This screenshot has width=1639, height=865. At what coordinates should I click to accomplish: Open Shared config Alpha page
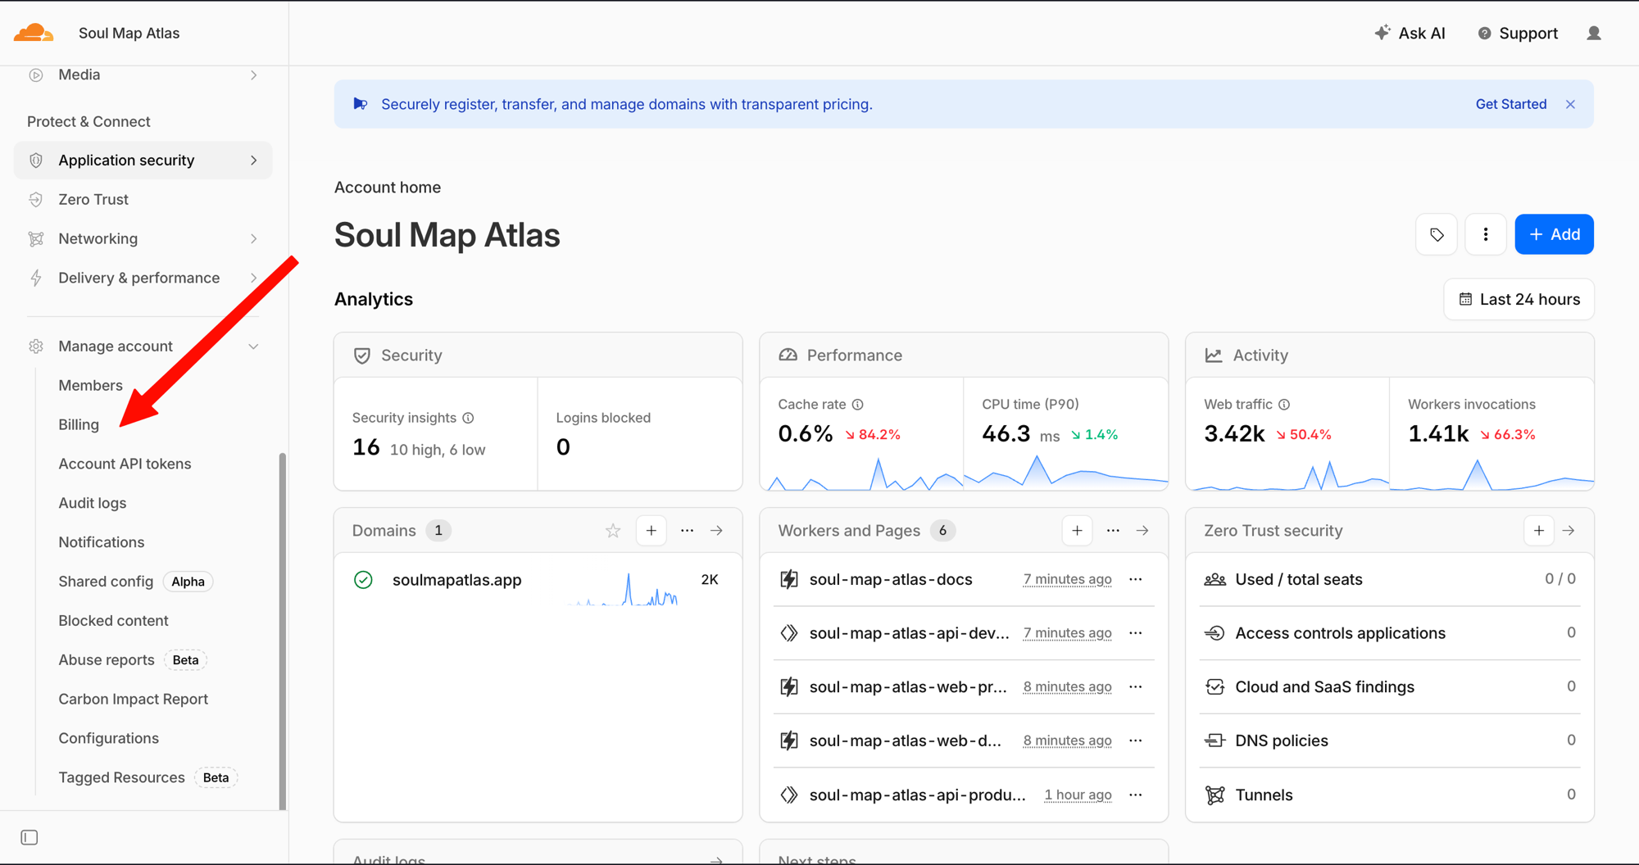(135, 582)
